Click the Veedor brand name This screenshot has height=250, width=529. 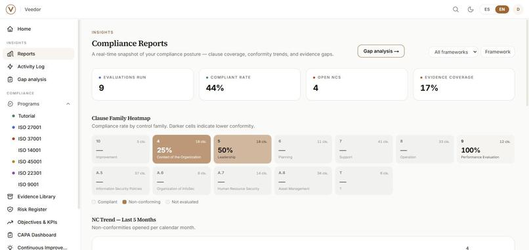(33, 9)
